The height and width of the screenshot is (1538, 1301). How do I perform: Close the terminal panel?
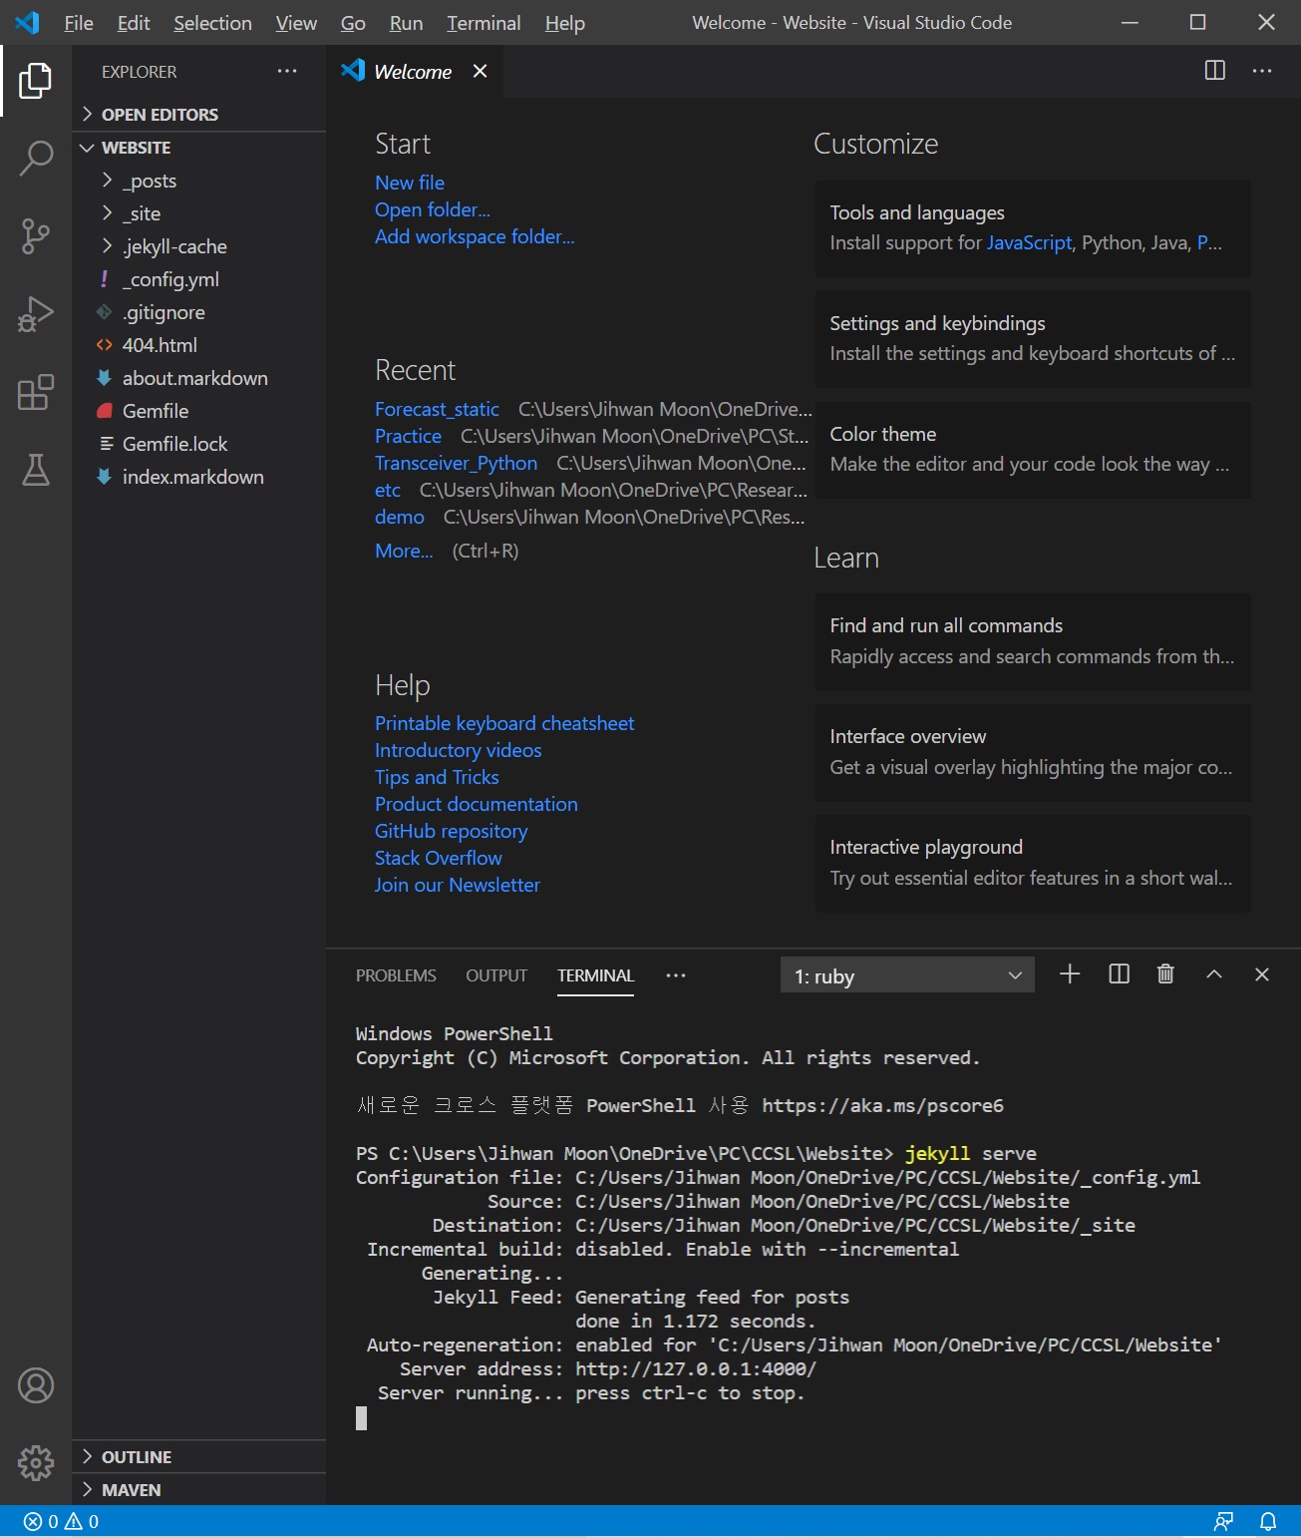[x=1261, y=974]
